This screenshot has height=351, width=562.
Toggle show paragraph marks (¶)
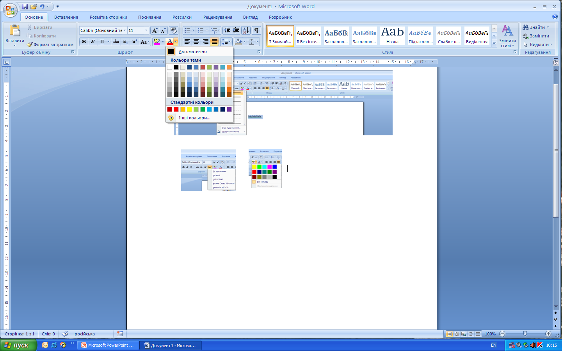tap(256, 30)
